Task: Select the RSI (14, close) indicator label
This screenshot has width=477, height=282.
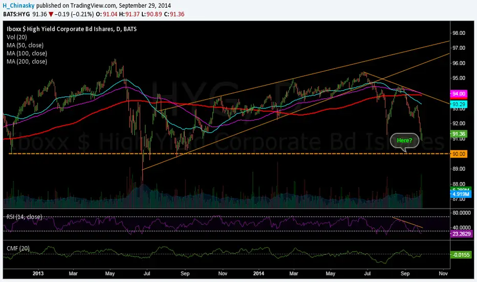Action: 25,217
